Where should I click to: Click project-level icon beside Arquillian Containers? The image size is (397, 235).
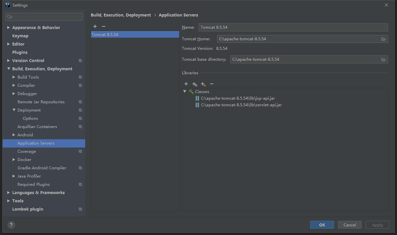click(80, 127)
